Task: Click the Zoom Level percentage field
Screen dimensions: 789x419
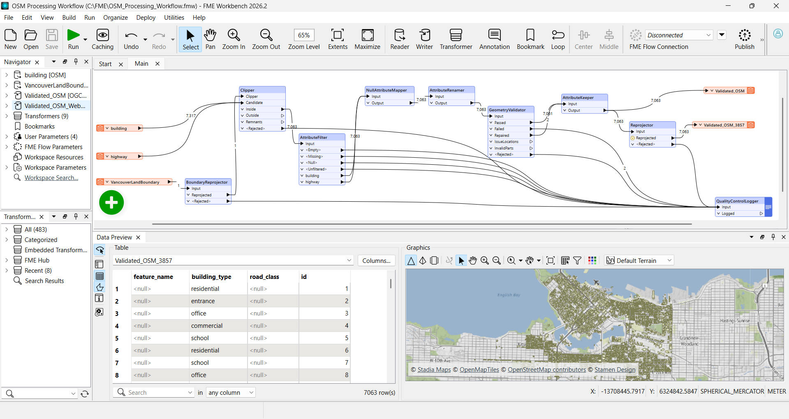Action: 304,35
